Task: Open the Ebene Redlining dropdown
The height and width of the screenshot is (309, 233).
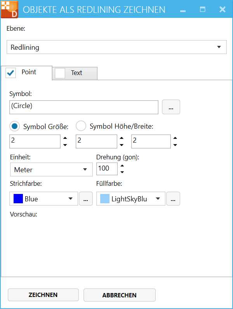Action: coord(116,47)
